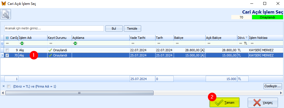Open the Bakiye filter operator selector

[177, 43]
